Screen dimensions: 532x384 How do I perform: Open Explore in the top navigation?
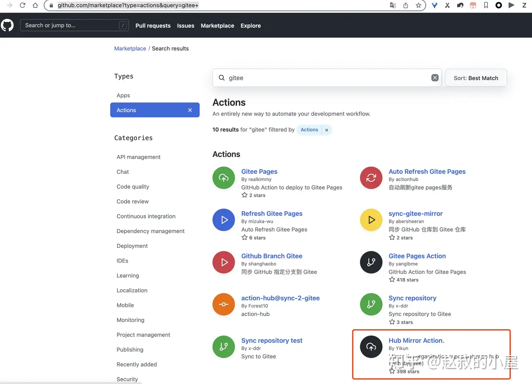pos(250,26)
